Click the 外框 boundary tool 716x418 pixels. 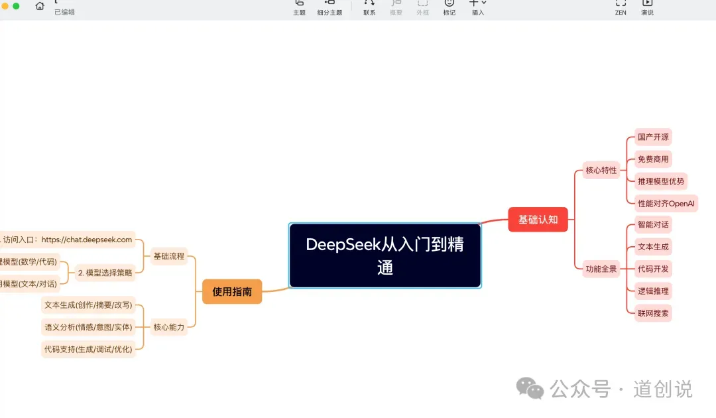(x=422, y=8)
